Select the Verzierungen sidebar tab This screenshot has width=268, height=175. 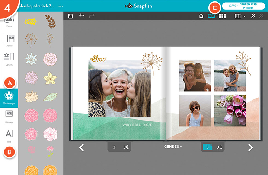pyautogui.click(x=9, y=98)
